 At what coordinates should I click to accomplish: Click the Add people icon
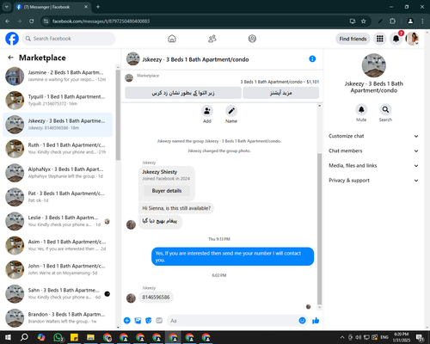[207, 111]
